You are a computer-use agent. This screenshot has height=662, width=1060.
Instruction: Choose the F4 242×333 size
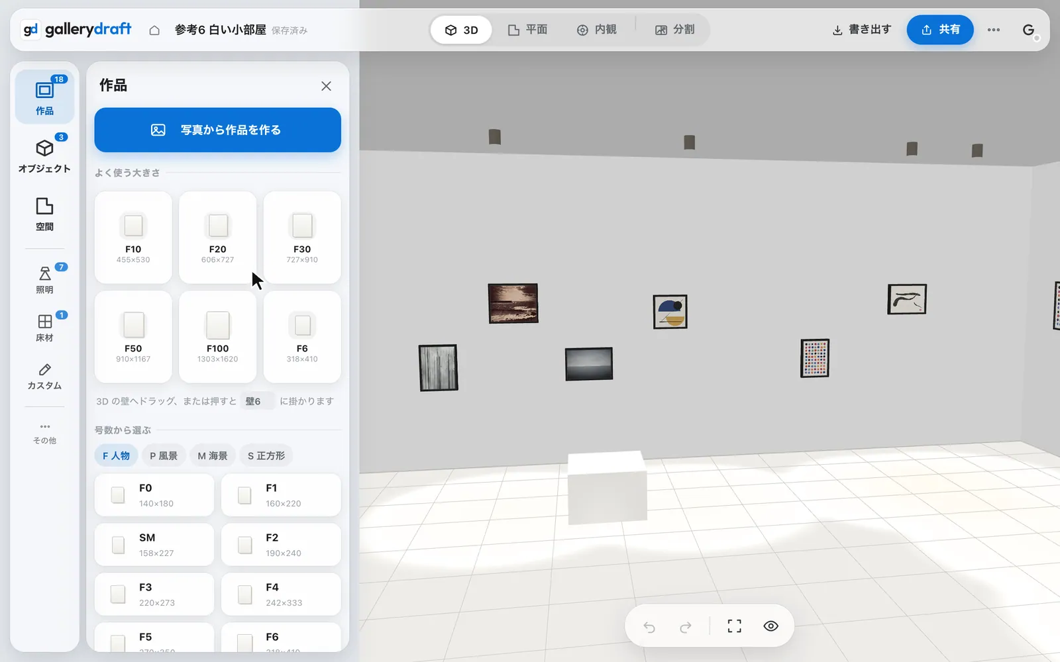pos(281,594)
